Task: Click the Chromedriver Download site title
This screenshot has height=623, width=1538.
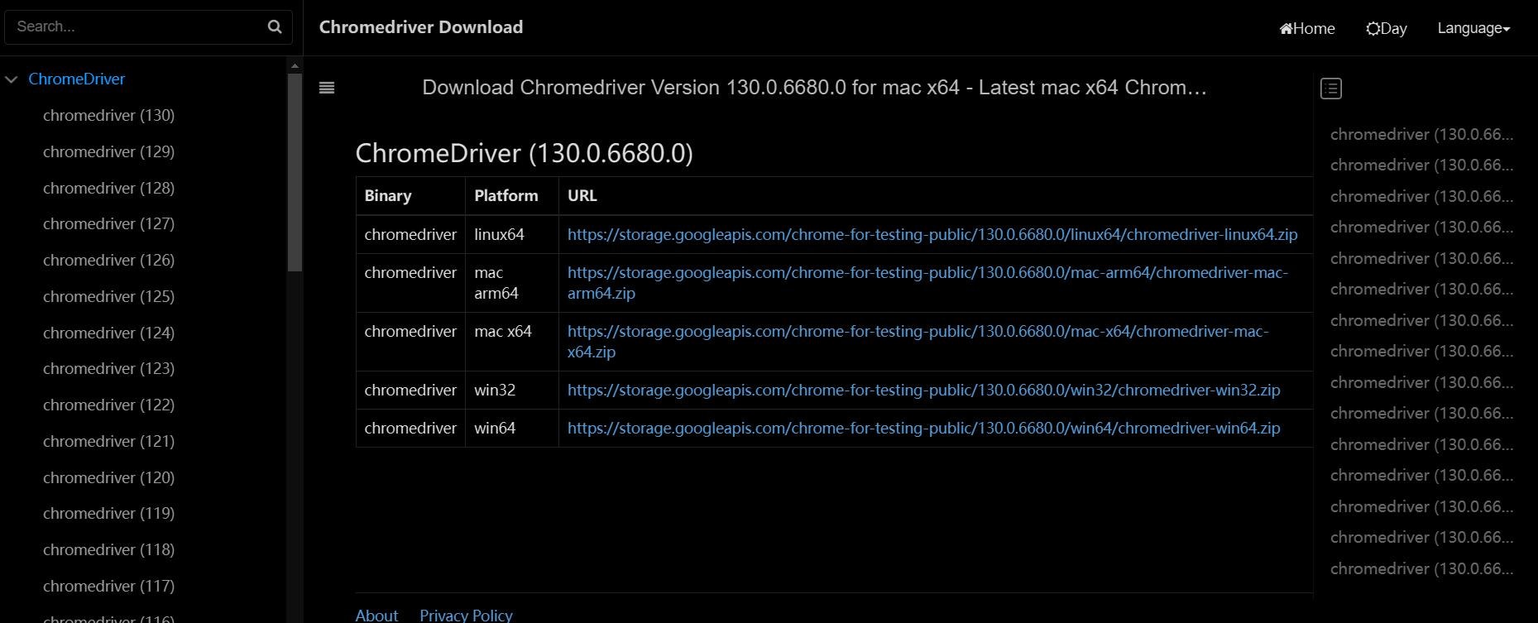Action: 421,27
